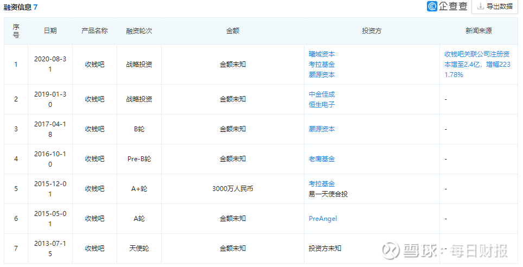
Task: Open 考拉基金 link in the 2020-08-31 row
Action: tap(322, 65)
